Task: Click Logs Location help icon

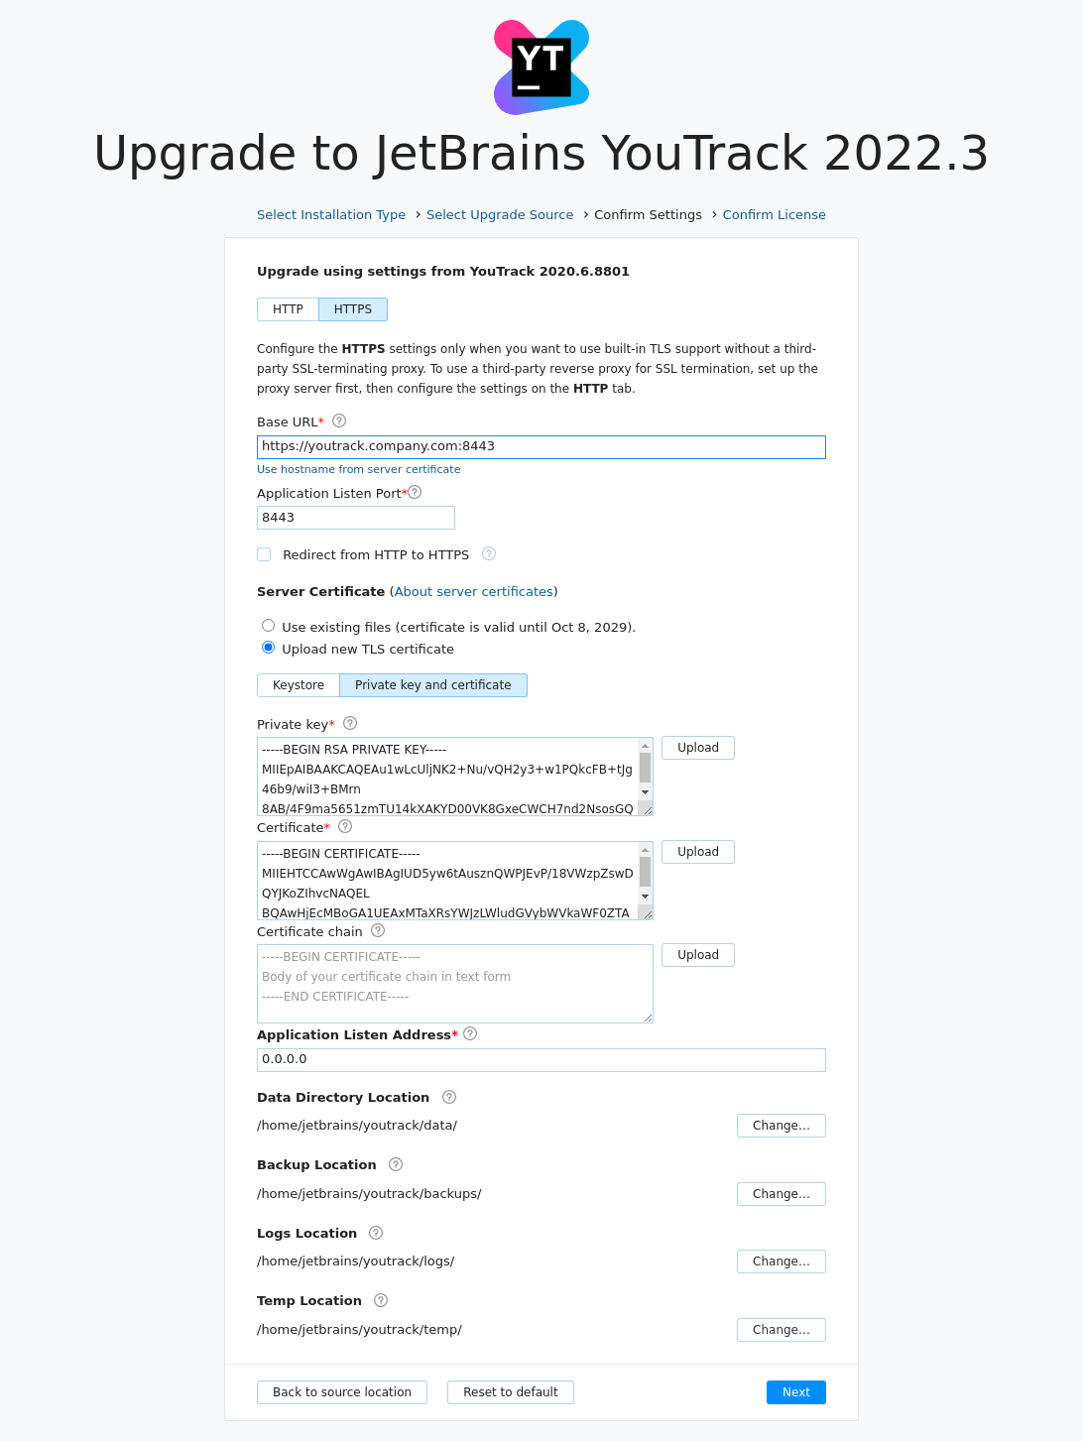Action: 376,1233
